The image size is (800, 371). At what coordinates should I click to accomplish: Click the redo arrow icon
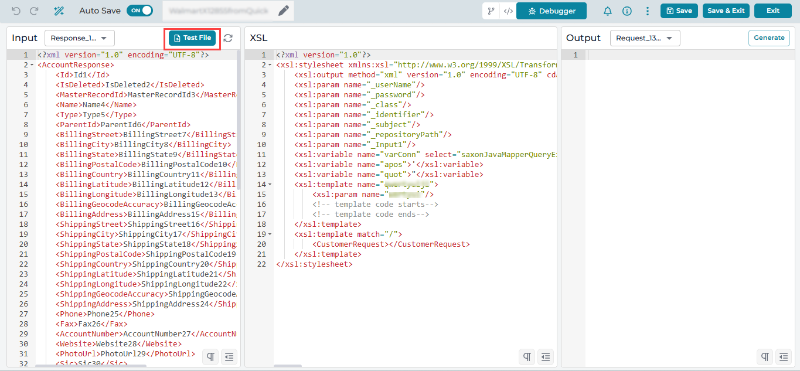point(35,11)
